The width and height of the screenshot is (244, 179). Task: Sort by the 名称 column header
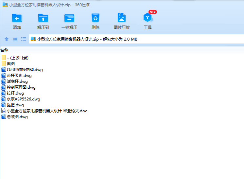4,50
